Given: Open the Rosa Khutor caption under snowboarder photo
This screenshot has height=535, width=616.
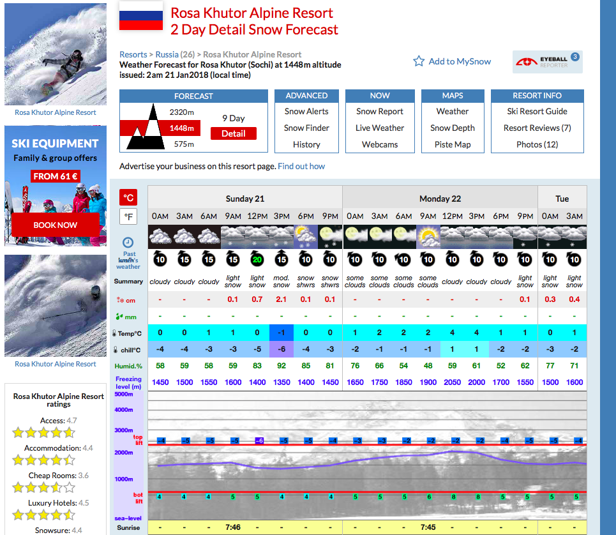Looking at the screenshot, I should [56, 112].
